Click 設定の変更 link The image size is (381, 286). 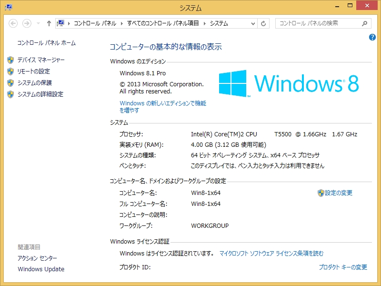click(339, 193)
